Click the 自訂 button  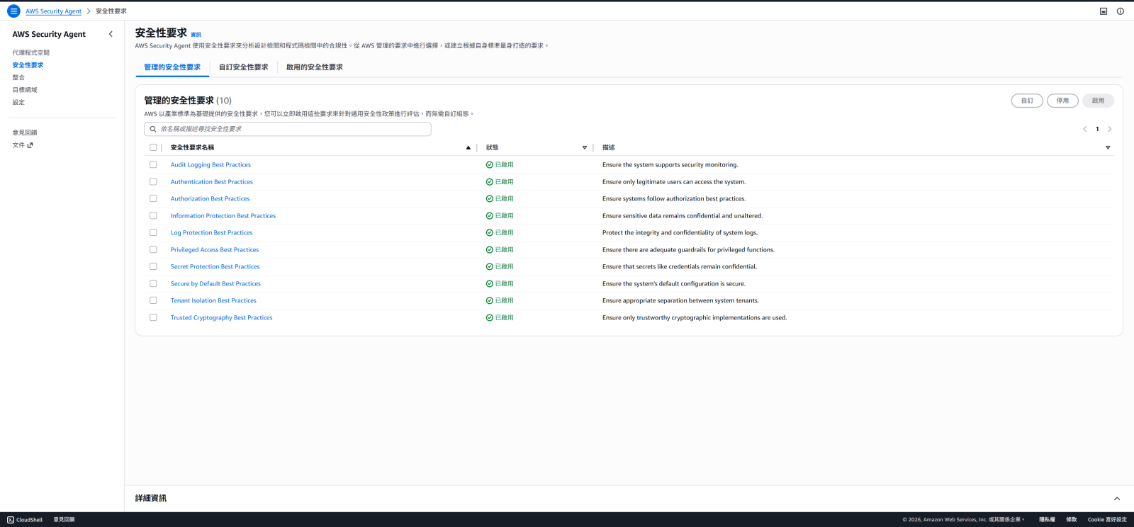point(1027,101)
